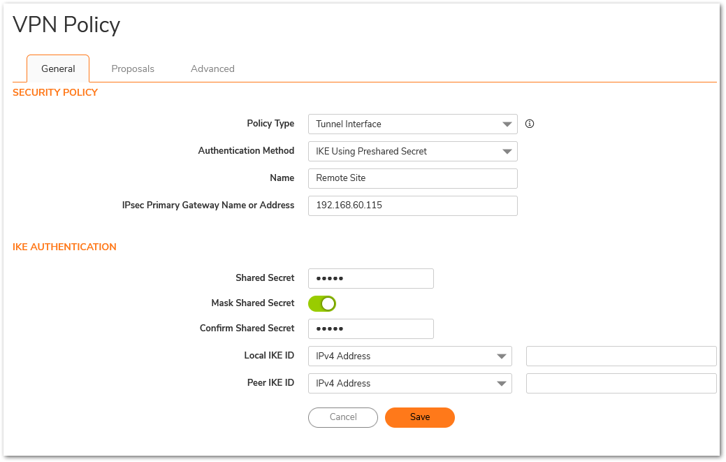Click the Peer IKE ID value field
This screenshot has width=726, height=462.
621,383
